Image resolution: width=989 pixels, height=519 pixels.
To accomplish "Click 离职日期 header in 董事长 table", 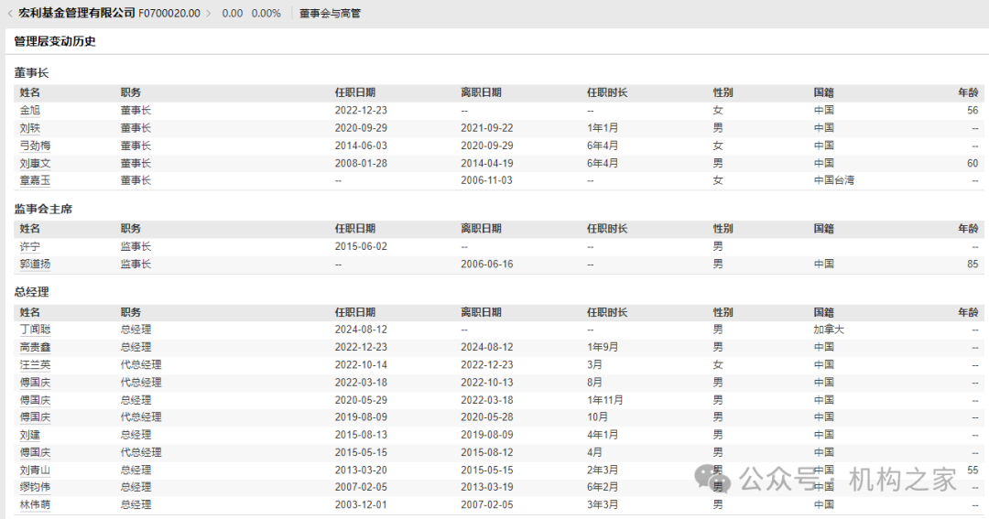I will pos(482,92).
